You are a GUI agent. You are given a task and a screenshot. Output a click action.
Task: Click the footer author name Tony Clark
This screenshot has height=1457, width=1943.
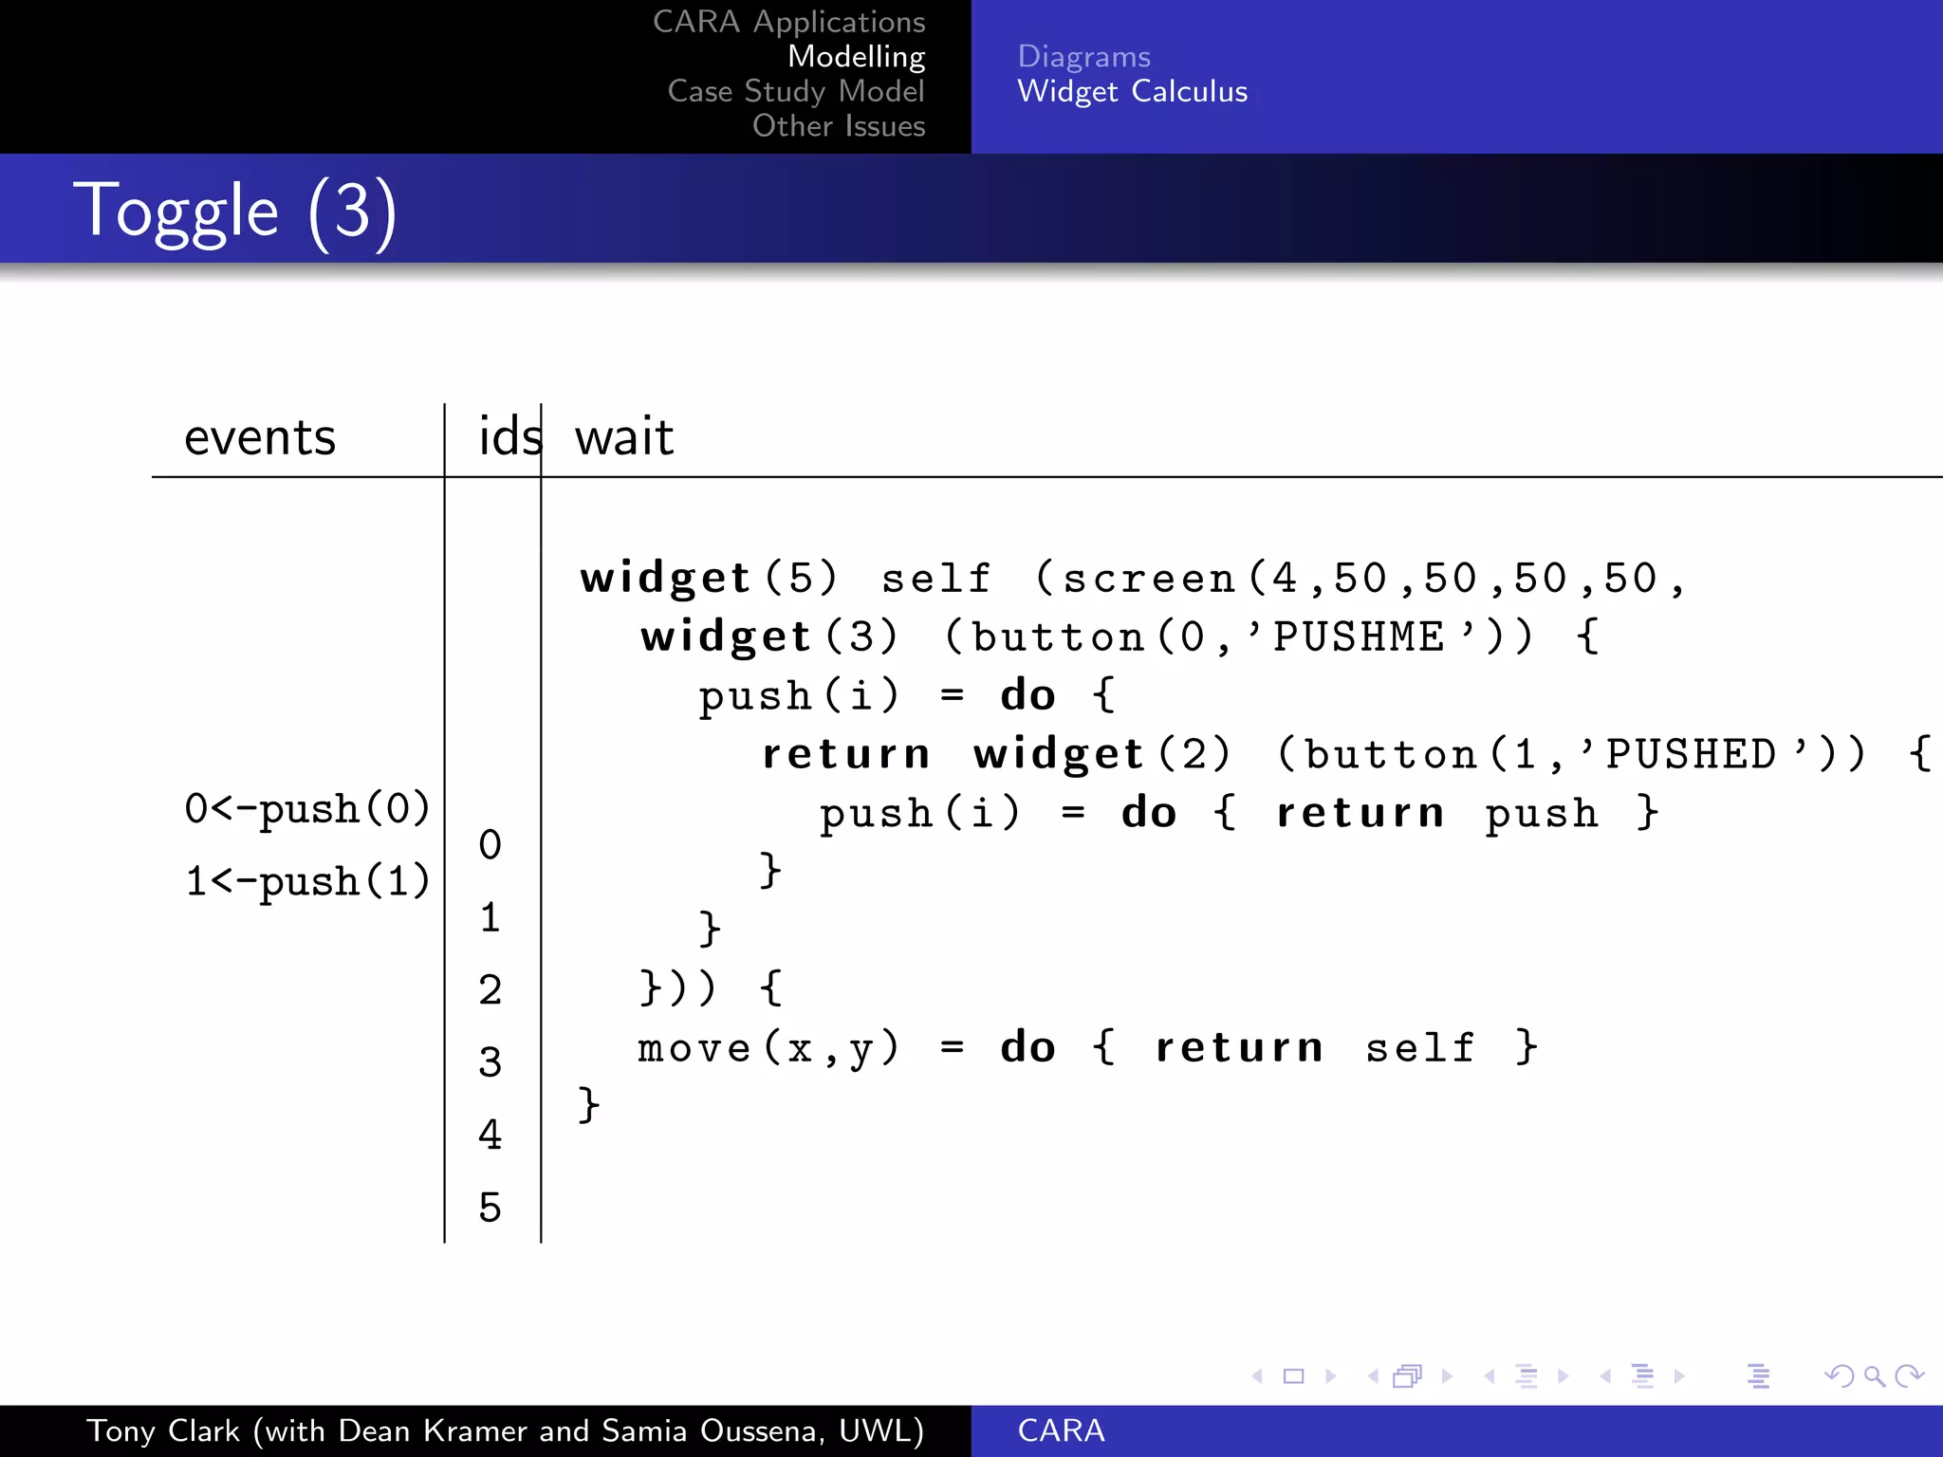(163, 1430)
